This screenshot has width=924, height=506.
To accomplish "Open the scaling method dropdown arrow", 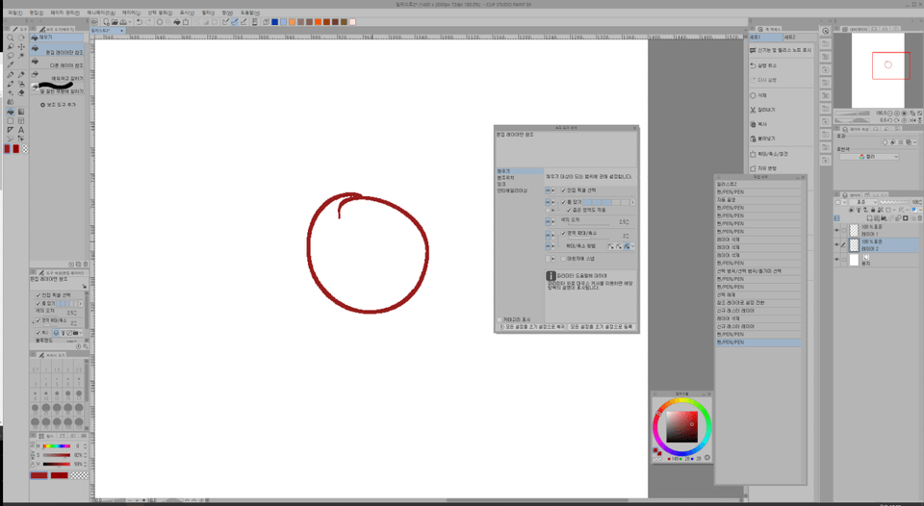I will [x=633, y=246].
